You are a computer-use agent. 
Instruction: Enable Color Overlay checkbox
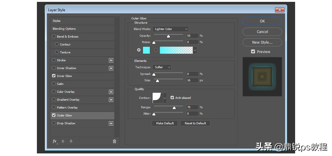[x=54, y=91]
